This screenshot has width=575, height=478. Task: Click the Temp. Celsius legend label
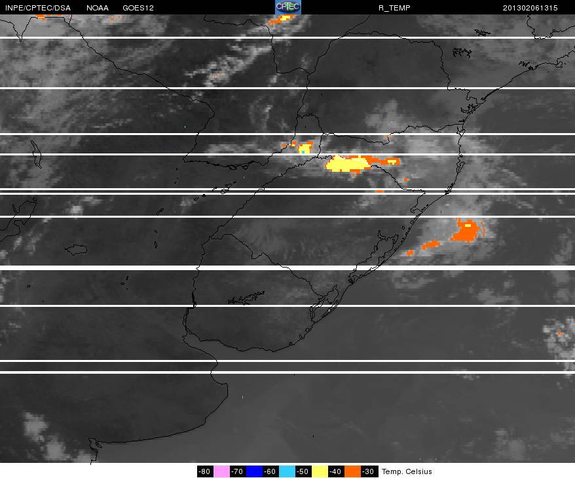[407, 471]
